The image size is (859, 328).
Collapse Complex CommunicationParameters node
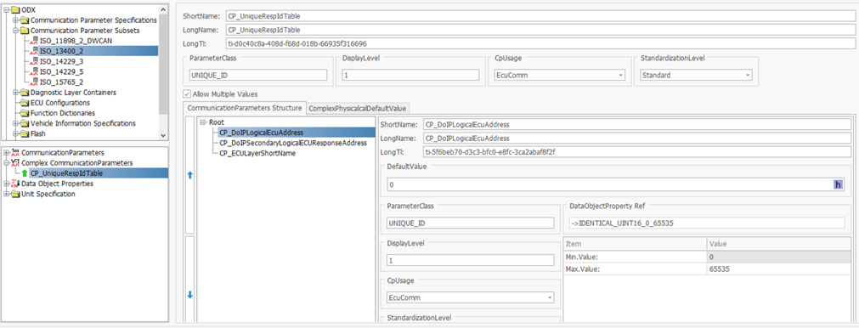pos(6,163)
